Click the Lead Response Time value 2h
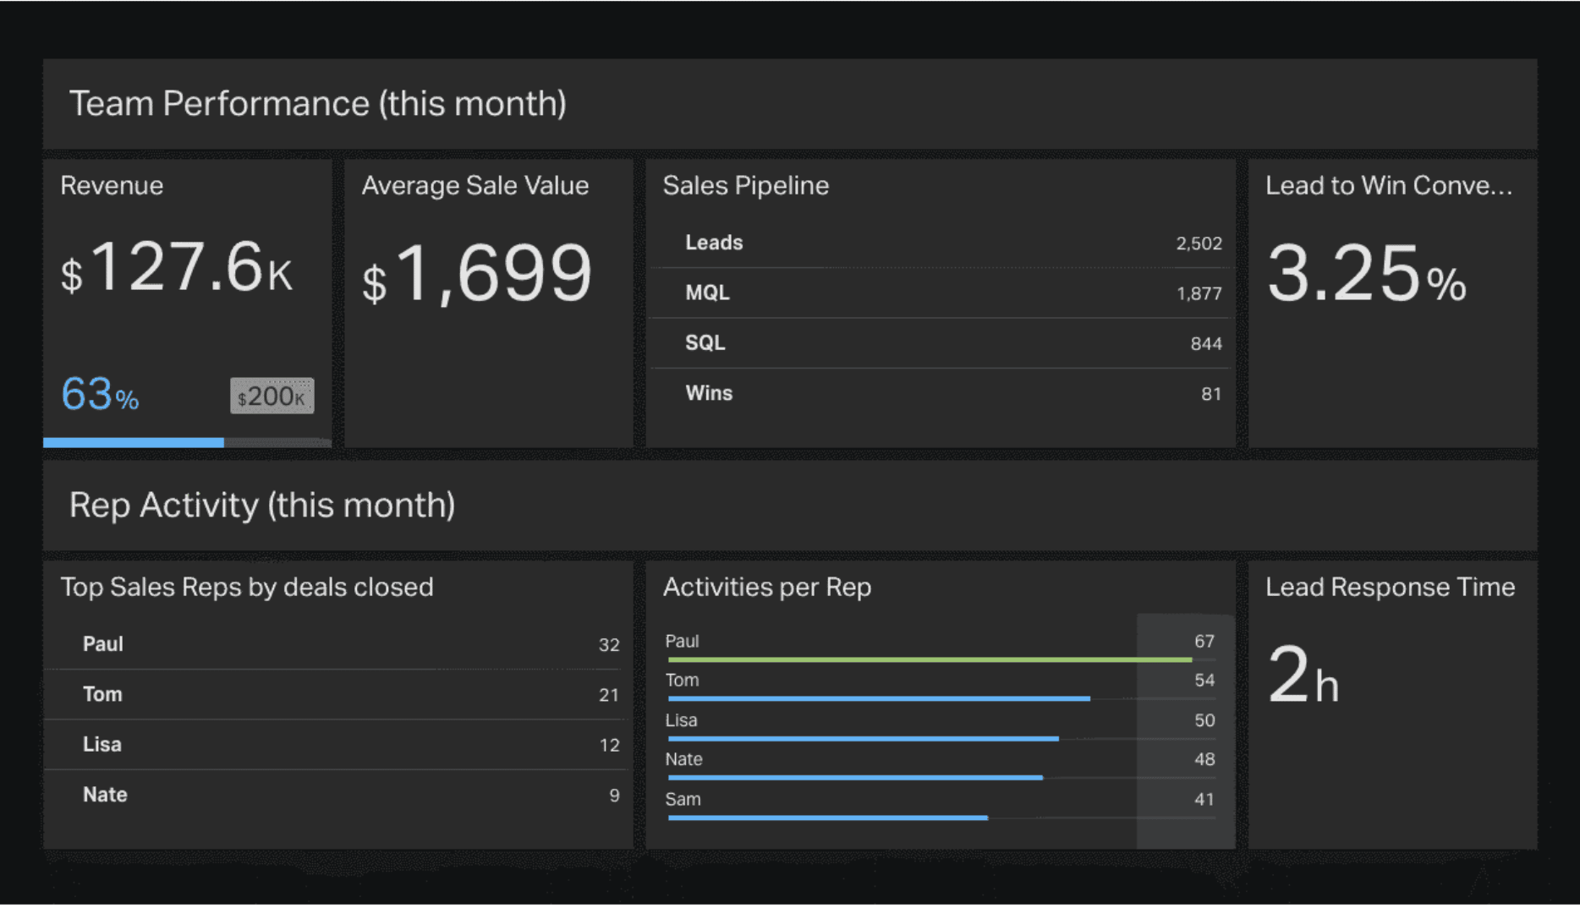The image size is (1580, 908). pos(1303,681)
